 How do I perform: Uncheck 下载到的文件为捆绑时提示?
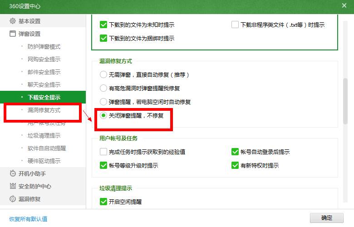pos(103,38)
